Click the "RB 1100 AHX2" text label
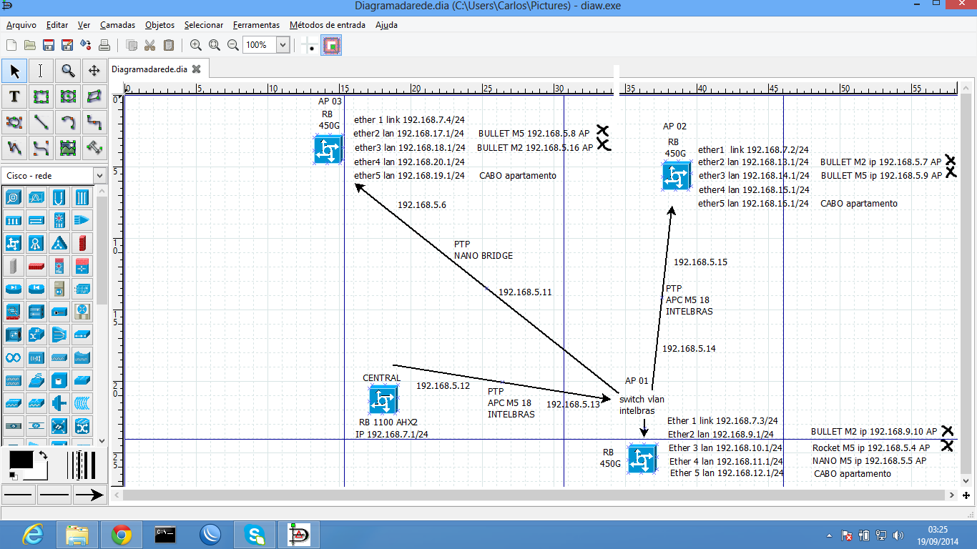 pyautogui.click(x=388, y=422)
